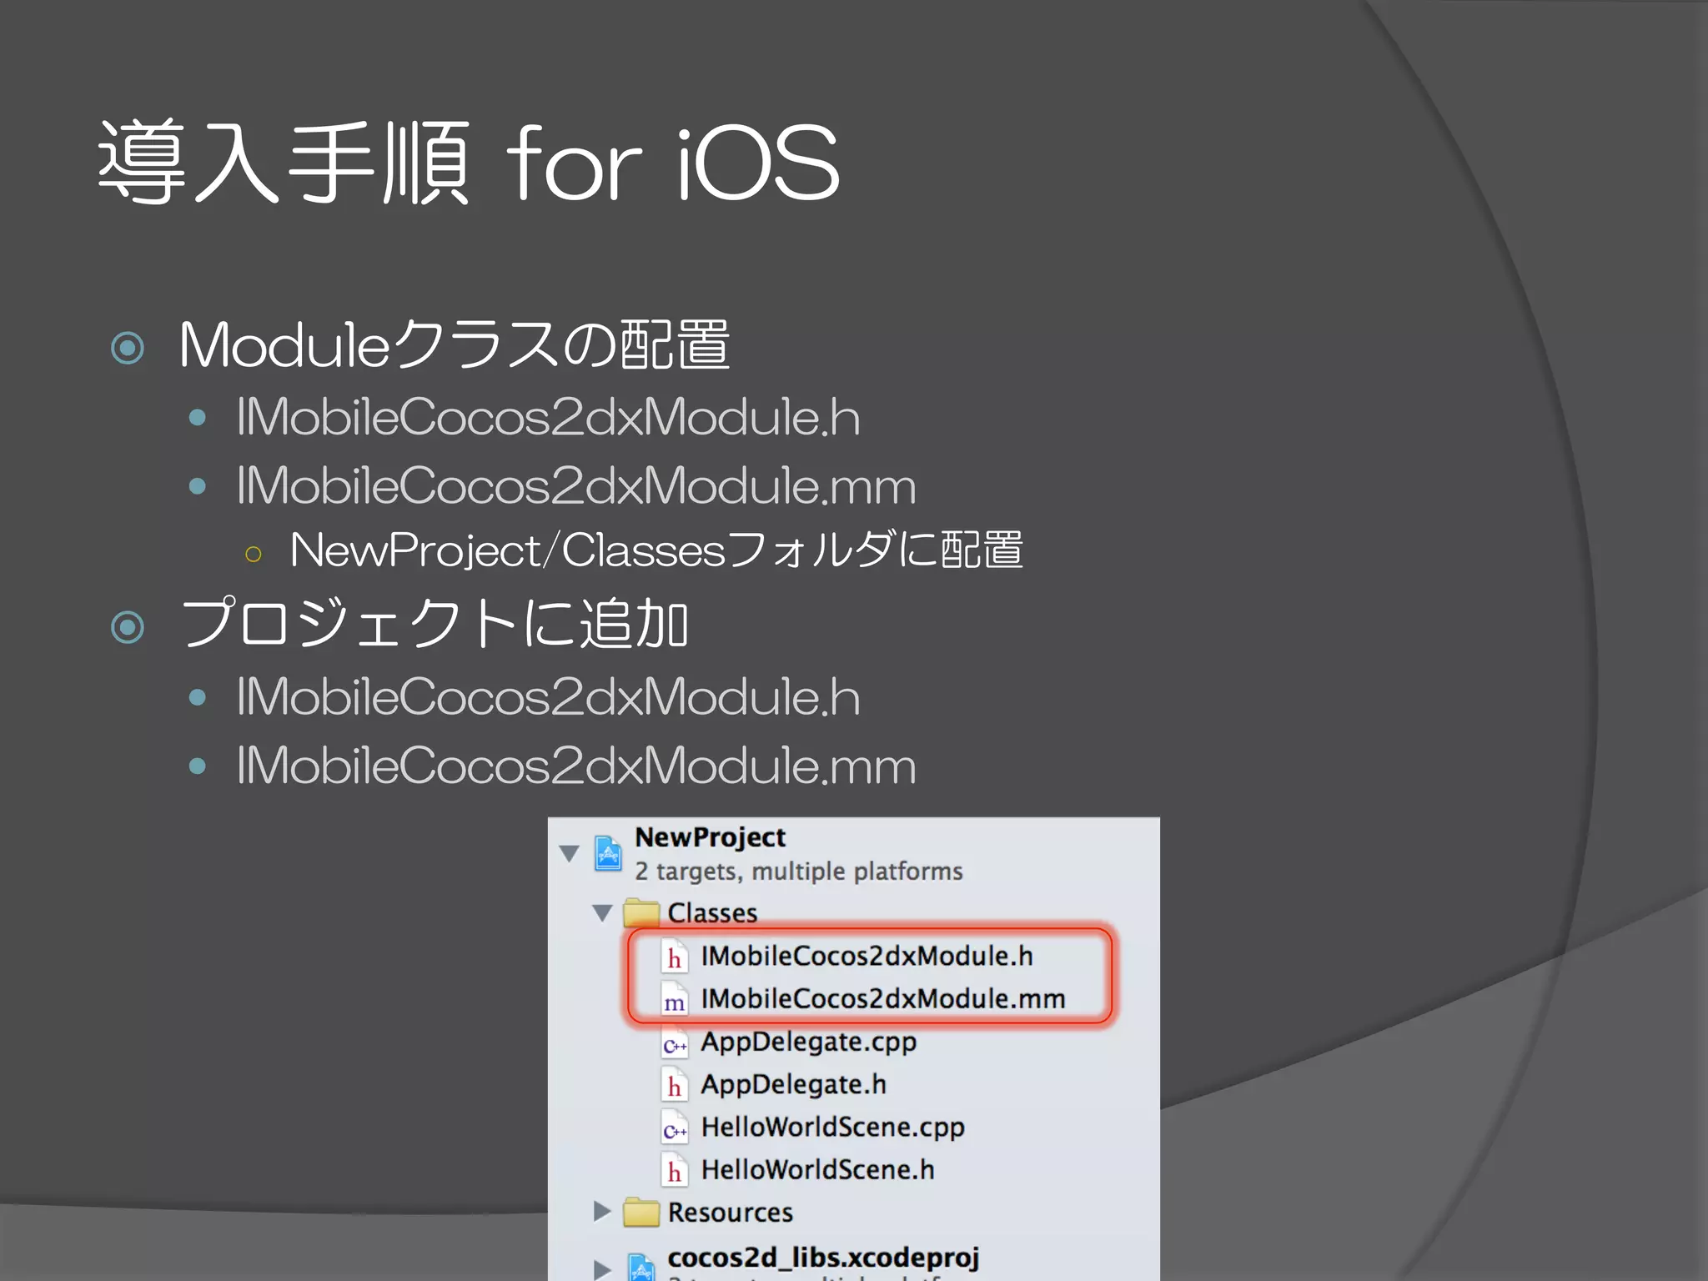Screen dimensions: 1708x1281
Task: Open IMobileCocos2dxModule.mm in the file tree
Action: [883, 998]
